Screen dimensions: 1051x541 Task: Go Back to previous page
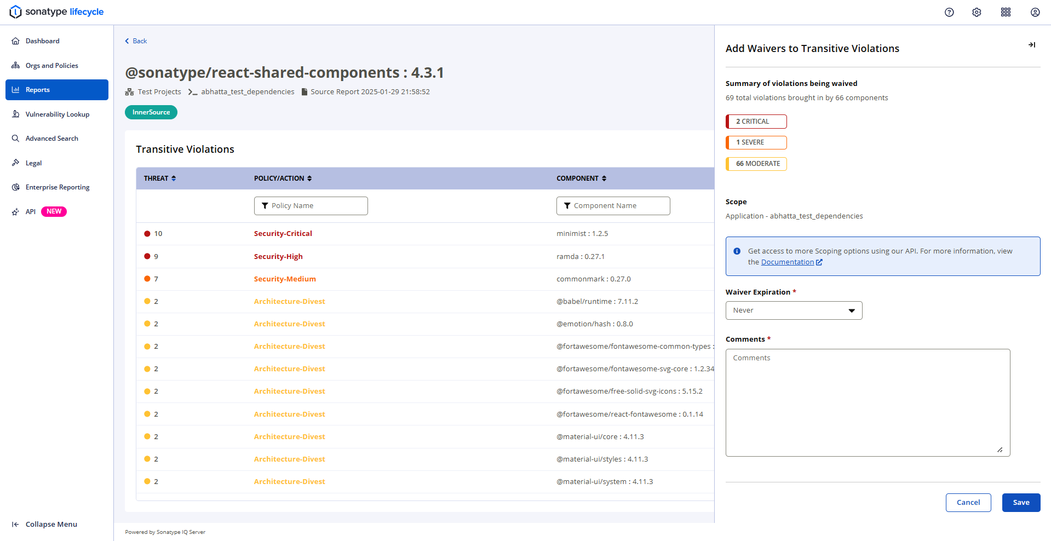click(136, 41)
